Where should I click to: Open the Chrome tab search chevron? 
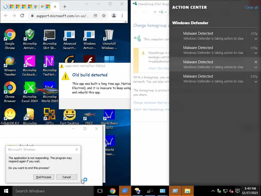87,4
